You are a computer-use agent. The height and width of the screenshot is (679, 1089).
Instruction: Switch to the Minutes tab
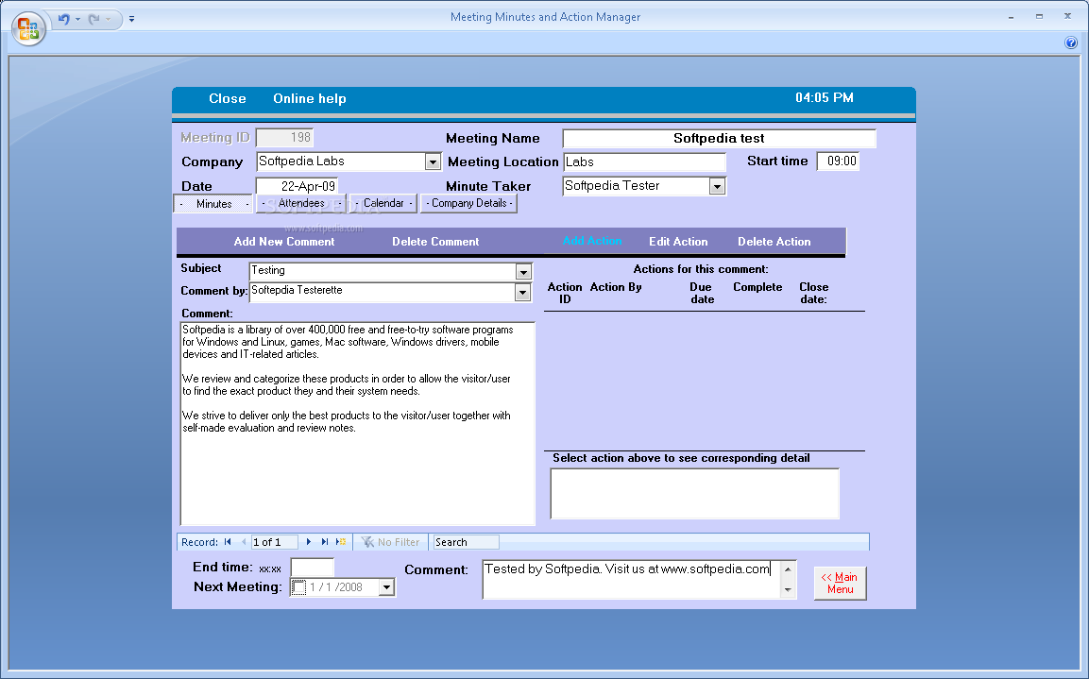(x=213, y=204)
